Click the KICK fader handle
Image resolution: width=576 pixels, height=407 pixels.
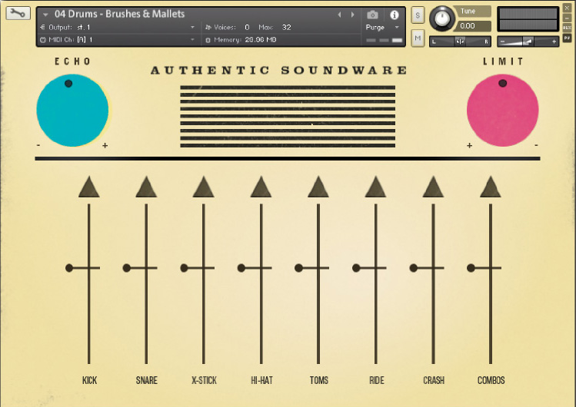(x=82, y=268)
